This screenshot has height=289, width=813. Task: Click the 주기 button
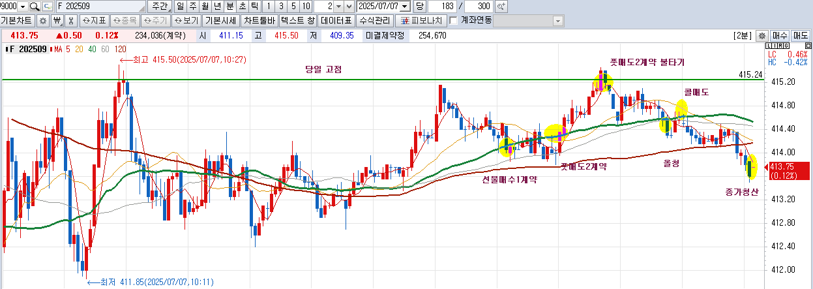[x=155, y=20]
